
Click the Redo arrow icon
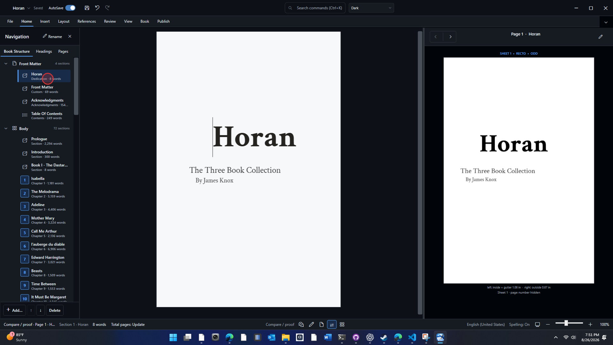107,8
